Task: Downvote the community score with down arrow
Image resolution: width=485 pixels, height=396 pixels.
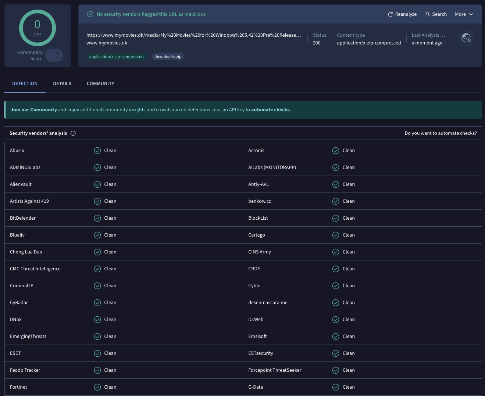Action: tap(58, 58)
